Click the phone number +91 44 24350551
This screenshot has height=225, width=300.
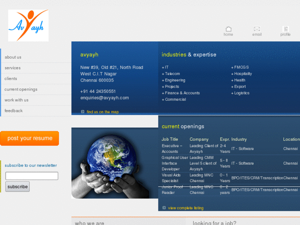coord(98,91)
